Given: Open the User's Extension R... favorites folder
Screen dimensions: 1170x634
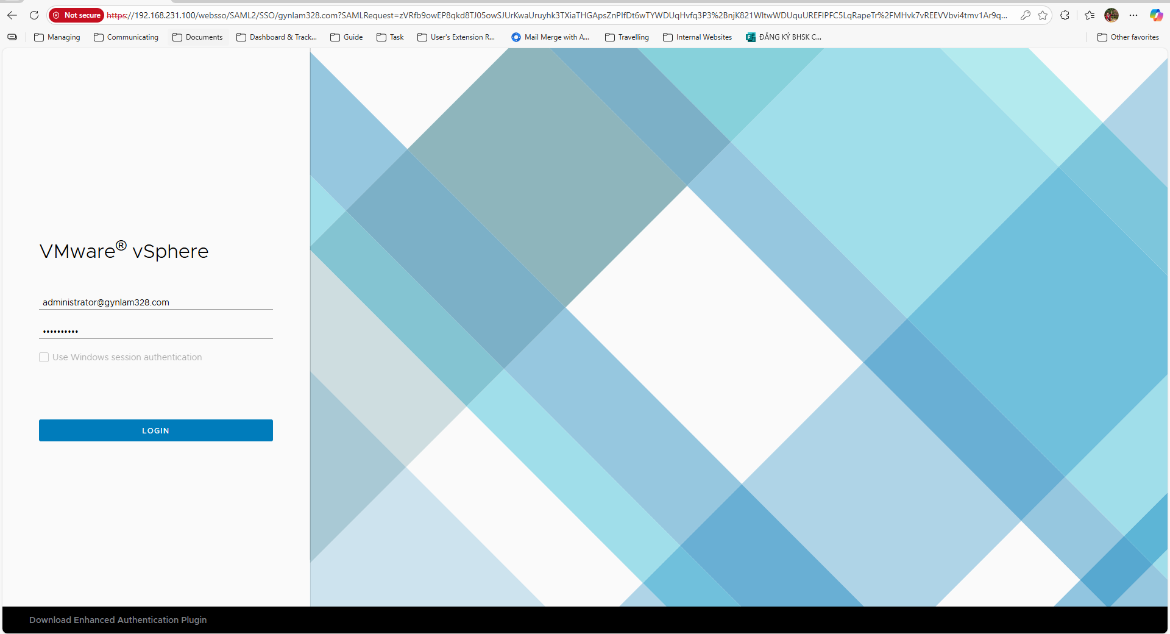Looking at the screenshot, I should point(456,37).
